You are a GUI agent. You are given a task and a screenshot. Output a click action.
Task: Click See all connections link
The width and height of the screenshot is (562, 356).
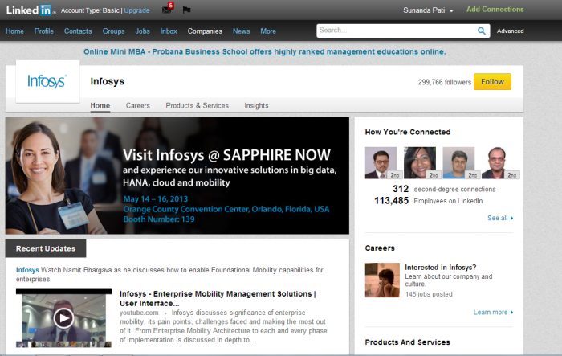click(500, 218)
